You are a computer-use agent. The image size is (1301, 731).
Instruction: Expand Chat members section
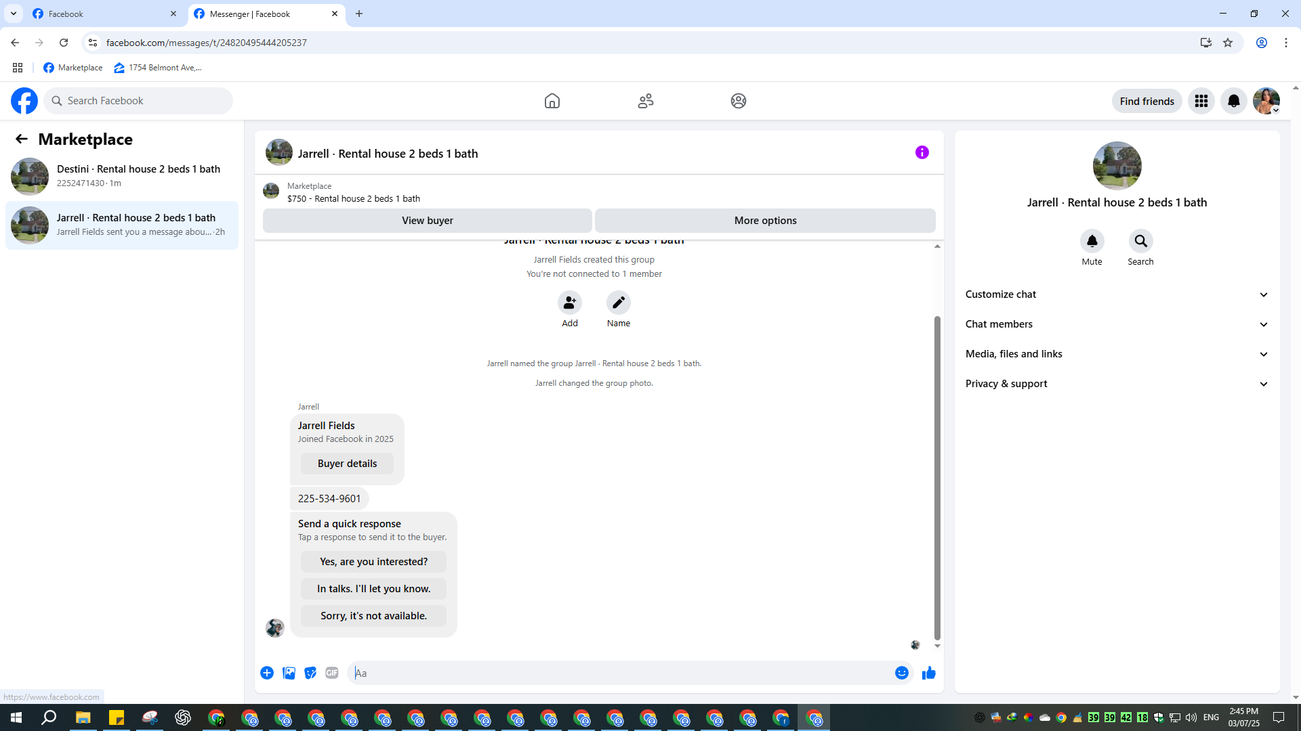click(x=1116, y=324)
